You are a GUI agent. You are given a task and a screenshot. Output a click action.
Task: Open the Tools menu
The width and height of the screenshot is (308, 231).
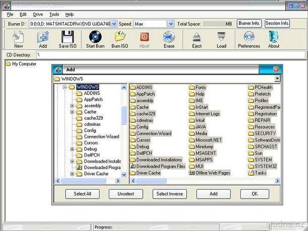(x=54, y=15)
